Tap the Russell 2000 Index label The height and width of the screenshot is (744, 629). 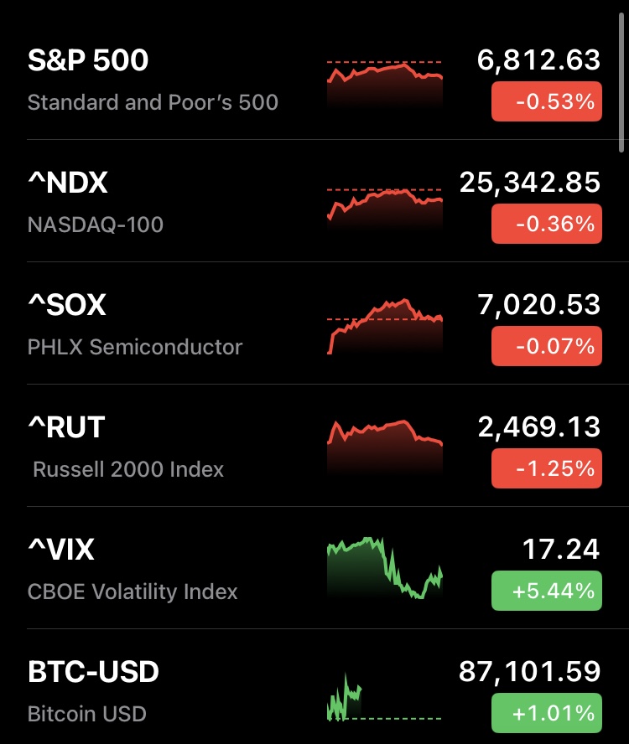[x=128, y=469]
